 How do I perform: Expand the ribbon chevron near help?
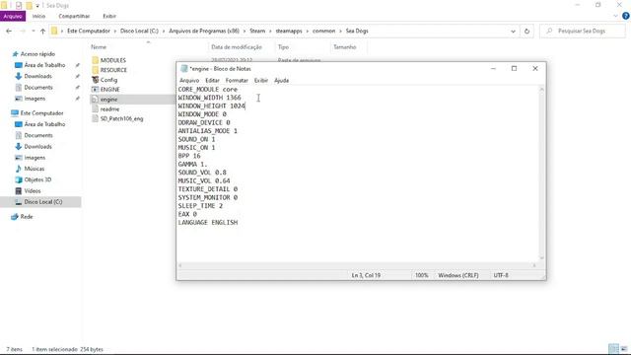point(615,16)
